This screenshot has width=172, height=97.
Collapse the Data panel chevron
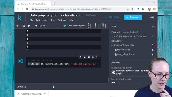tap(153, 26)
